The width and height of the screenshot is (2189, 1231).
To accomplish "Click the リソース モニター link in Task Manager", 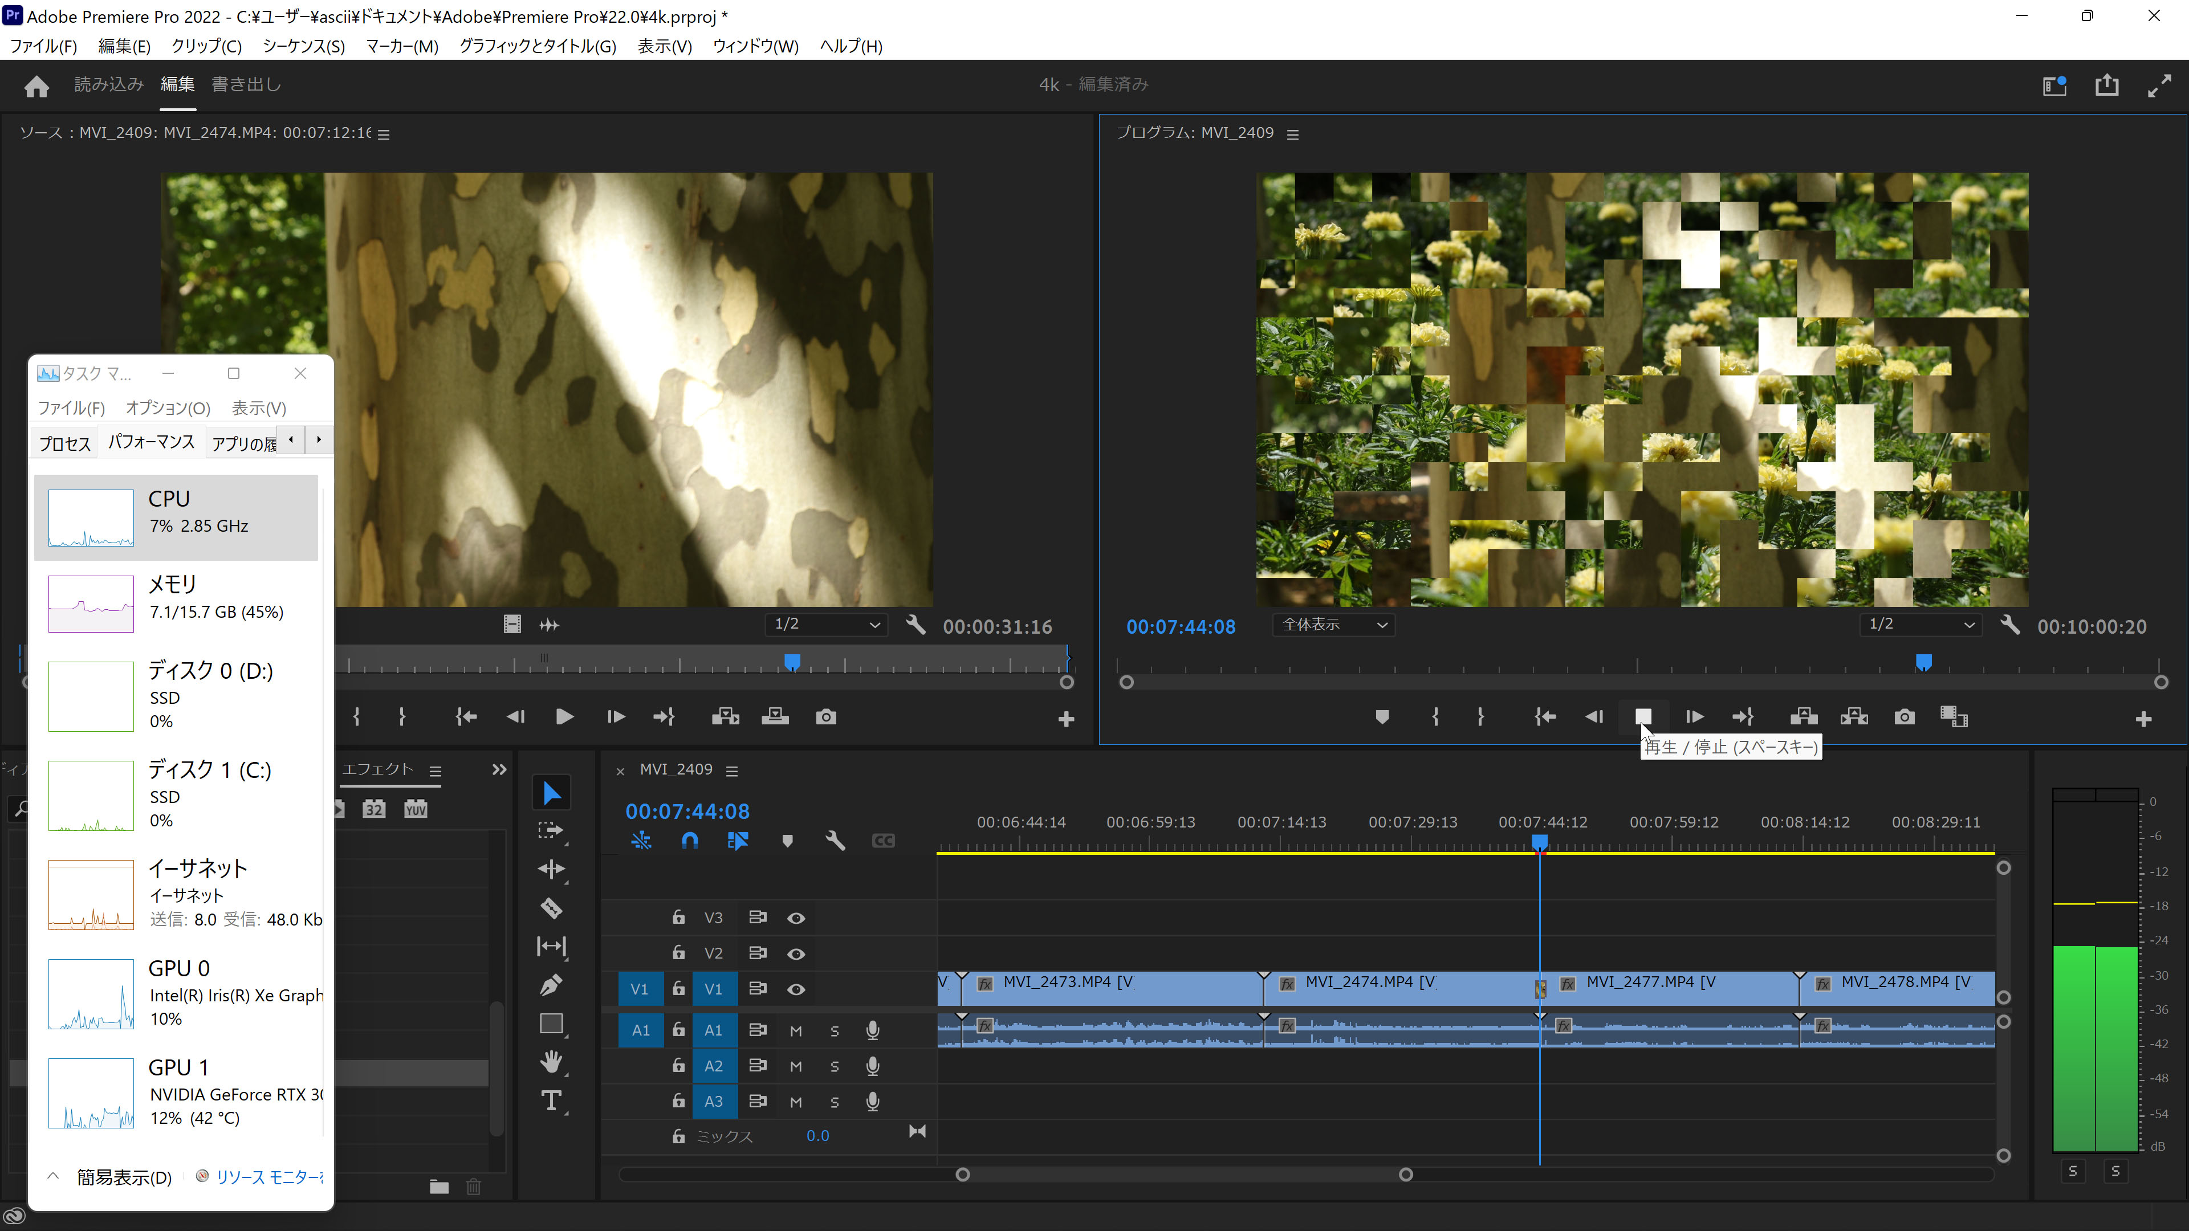I will [x=268, y=1177].
